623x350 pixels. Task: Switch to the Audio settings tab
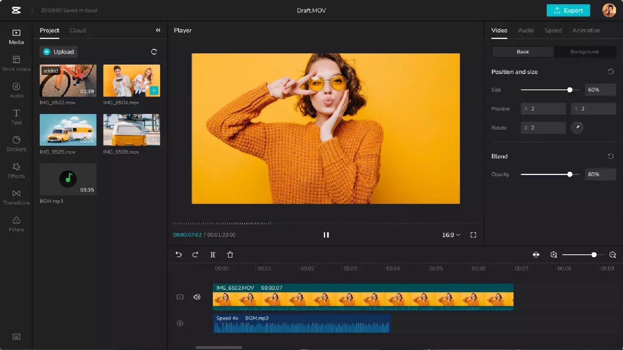click(x=526, y=30)
